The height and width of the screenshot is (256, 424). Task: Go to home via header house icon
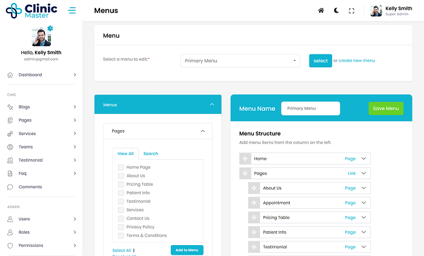point(321,10)
